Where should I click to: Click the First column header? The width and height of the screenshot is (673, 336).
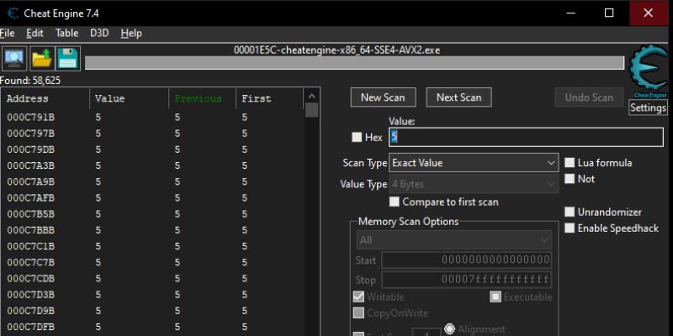point(269,98)
